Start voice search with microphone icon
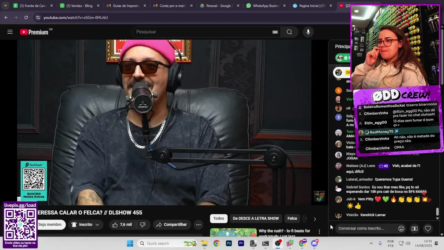444x250 pixels. pyautogui.click(x=308, y=32)
